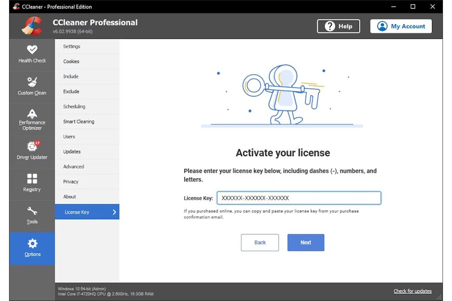Open the Updates options page
The width and height of the screenshot is (452, 301).
click(87, 152)
